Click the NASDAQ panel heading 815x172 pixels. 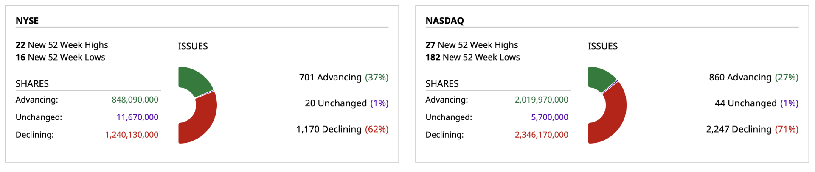pyautogui.click(x=444, y=21)
